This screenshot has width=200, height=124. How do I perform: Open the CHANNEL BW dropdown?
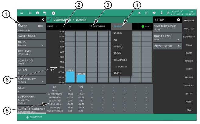tap(43, 82)
